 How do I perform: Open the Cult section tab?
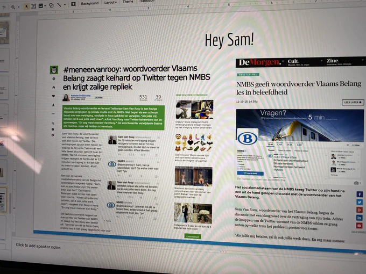point(293,61)
